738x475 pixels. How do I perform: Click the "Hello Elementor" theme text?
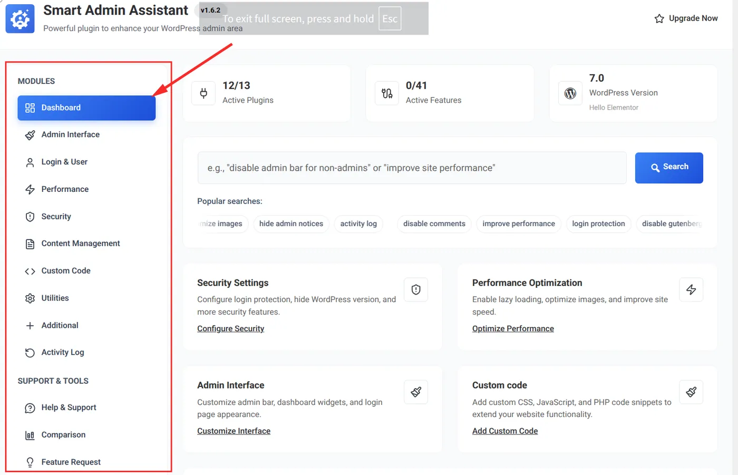tap(614, 108)
